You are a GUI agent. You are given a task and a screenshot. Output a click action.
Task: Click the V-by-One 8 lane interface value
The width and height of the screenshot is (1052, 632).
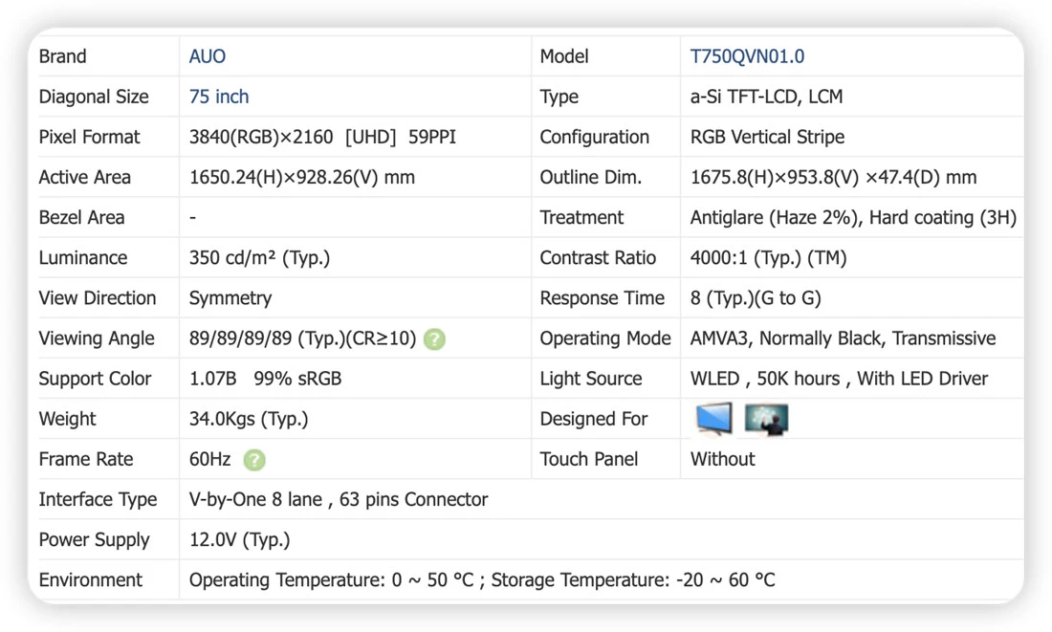click(339, 499)
